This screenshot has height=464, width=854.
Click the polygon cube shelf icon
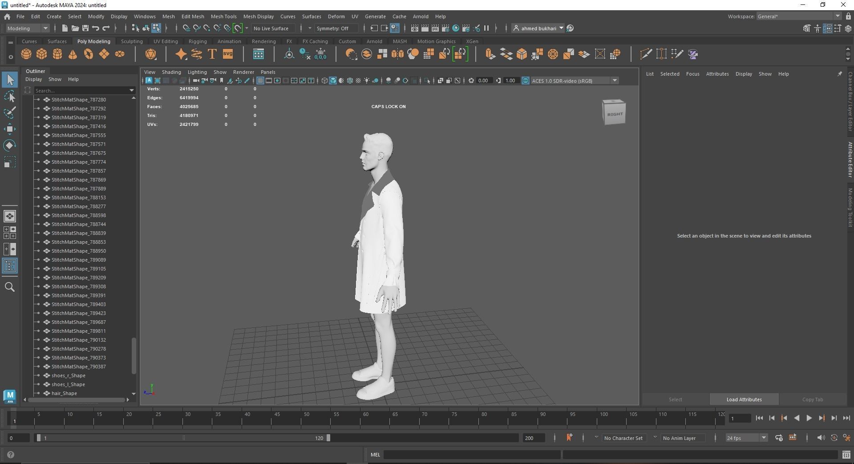(42, 54)
